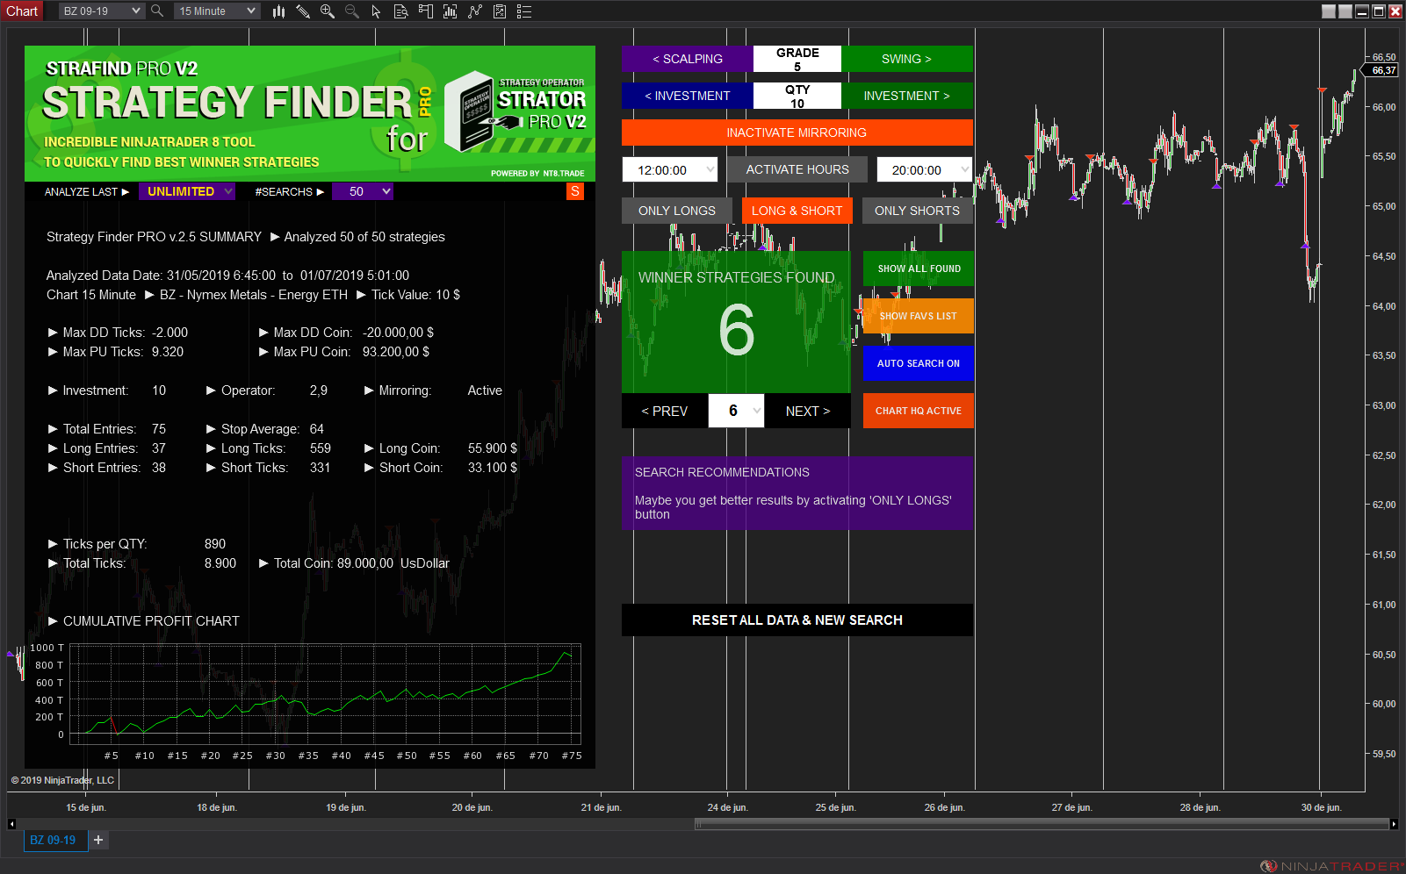This screenshot has width=1406, height=874.
Task: Click the horizontal chart scrollbar thumb
Action: coord(1041,824)
